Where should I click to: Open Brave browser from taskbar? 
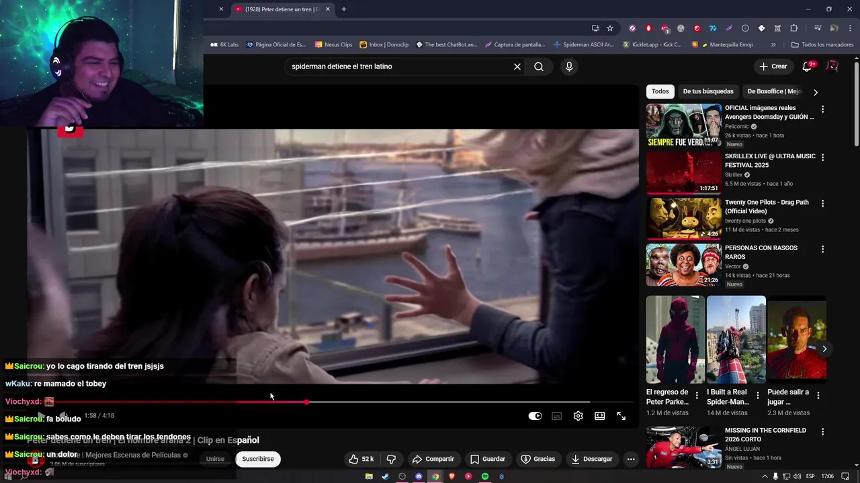pos(451,476)
